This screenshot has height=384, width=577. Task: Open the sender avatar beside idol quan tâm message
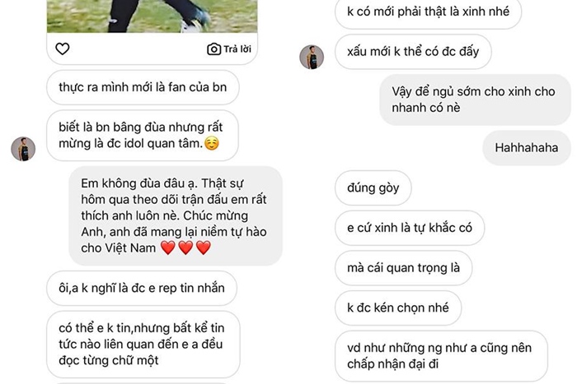click(23, 149)
